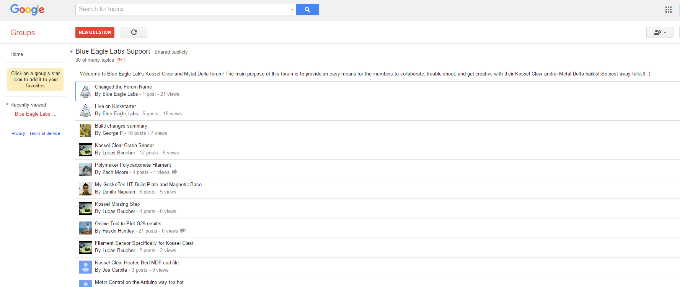Click the Blue Eagle Labs Support group title
The image size is (680, 287).
click(x=113, y=51)
